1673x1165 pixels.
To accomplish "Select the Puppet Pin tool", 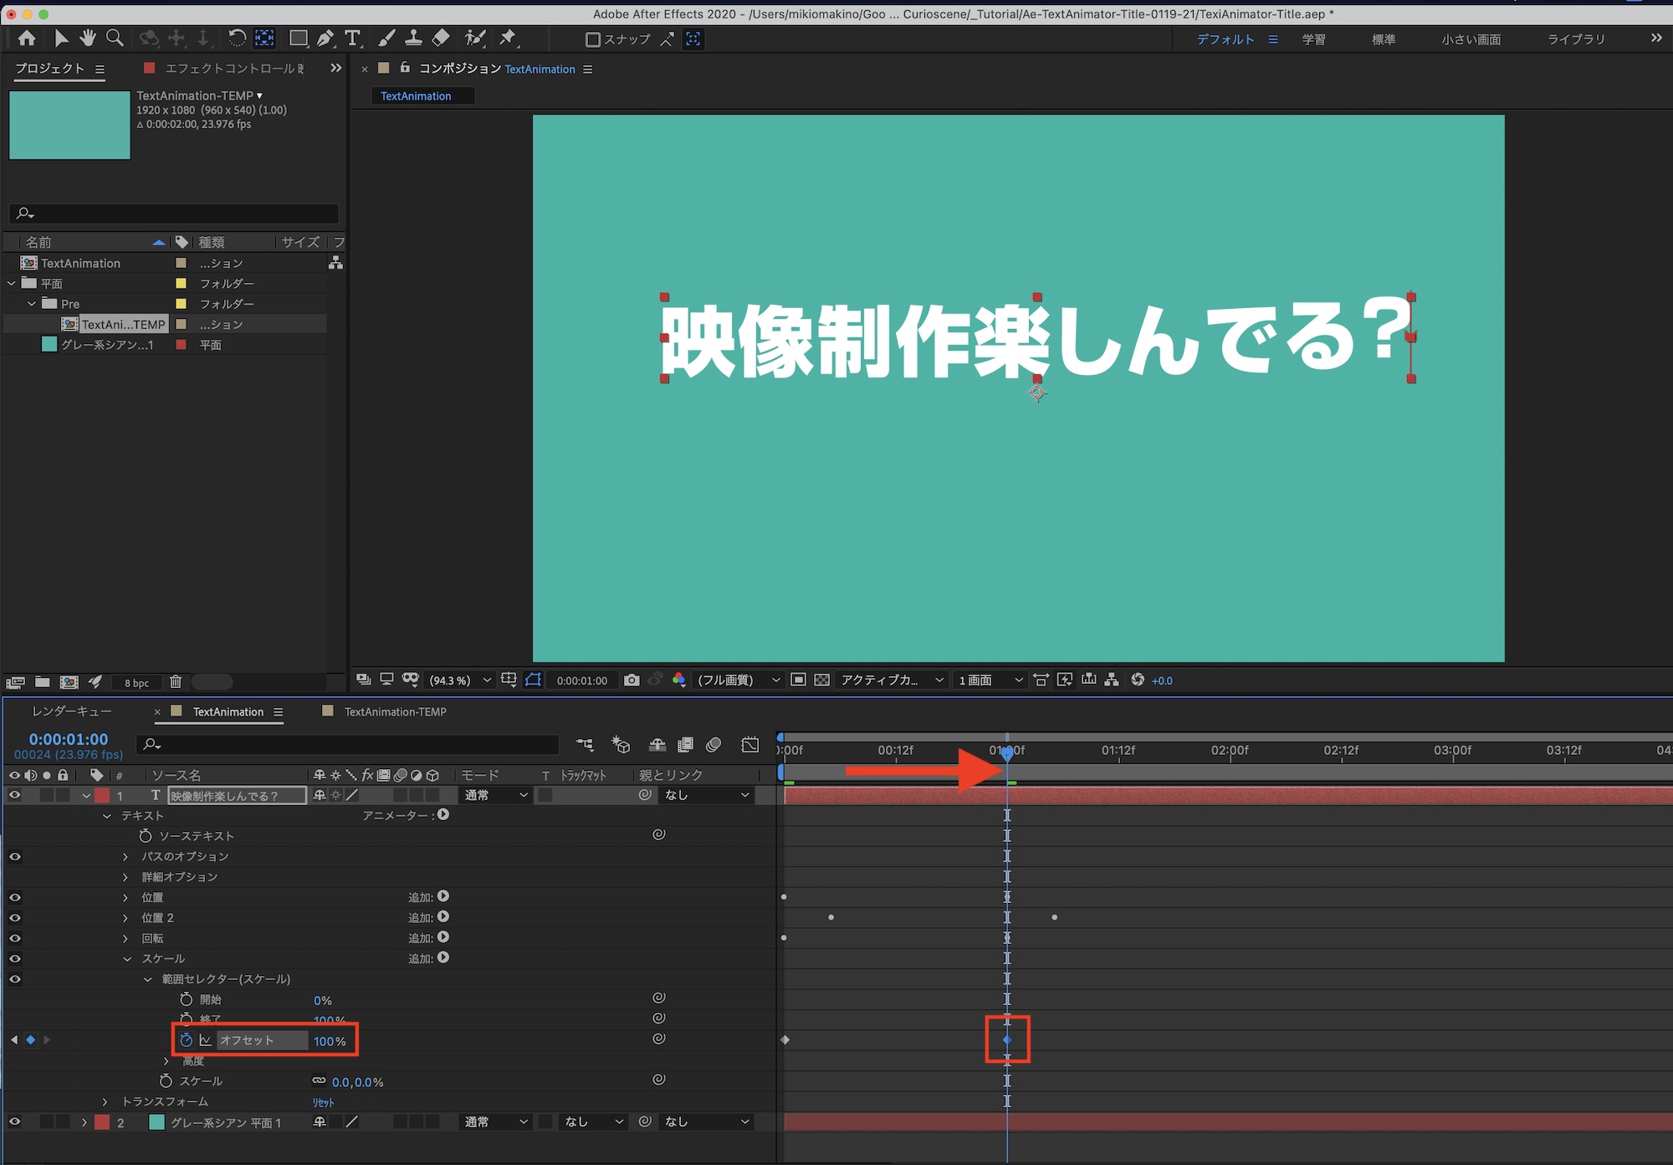I will (508, 38).
